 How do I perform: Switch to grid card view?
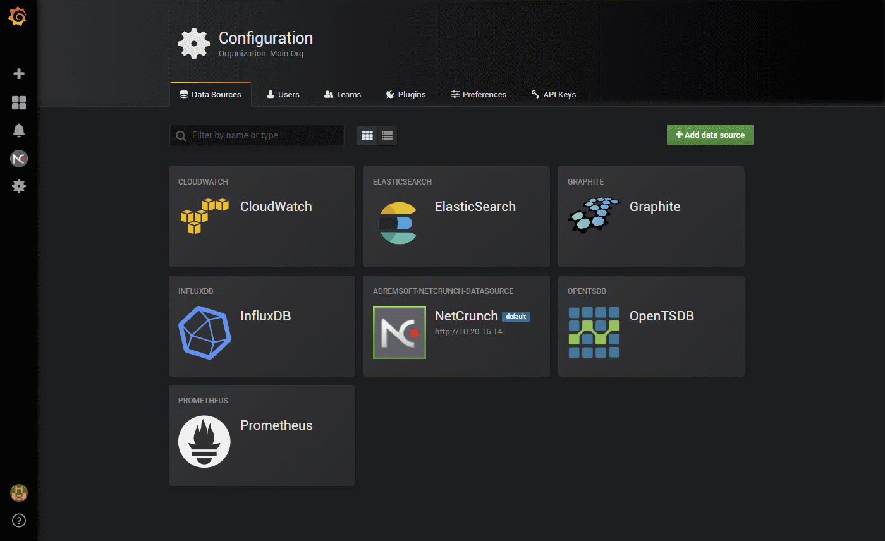point(367,135)
